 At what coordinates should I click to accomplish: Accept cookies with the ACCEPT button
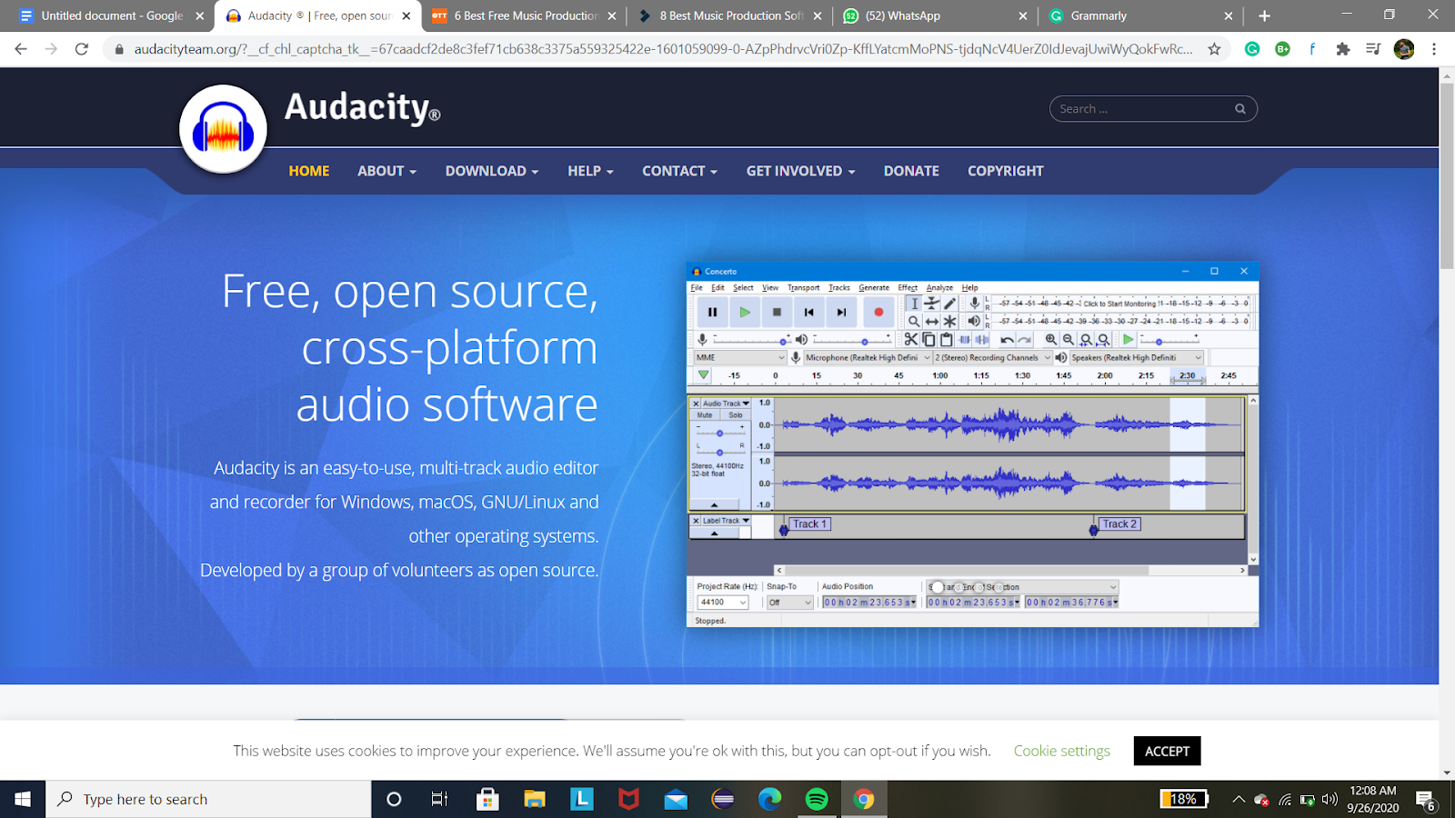pyautogui.click(x=1167, y=751)
